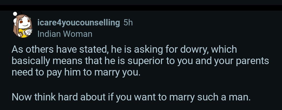Click the white antenna ball on the avatar
This screenshot has height=110, width=282.
[15, 13]
